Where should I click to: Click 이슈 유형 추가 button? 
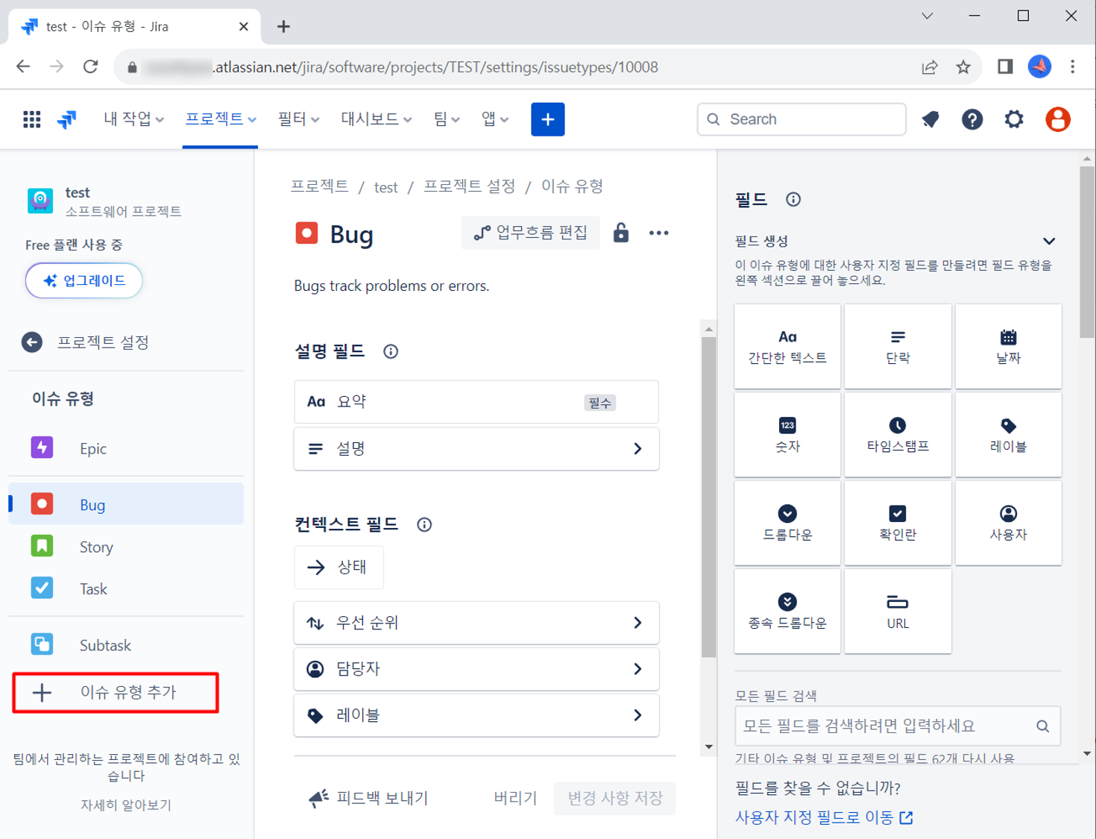pyautogui.click(x=116, y=693)
